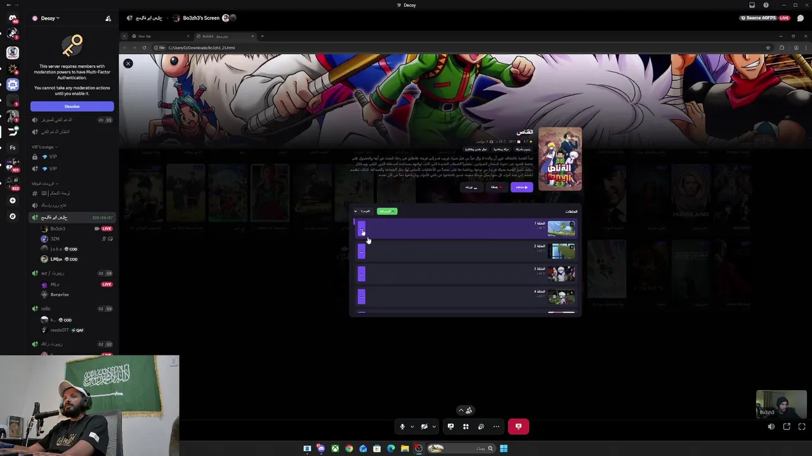
Task: Click the add with heart button
Action: [x=496, y=187]
